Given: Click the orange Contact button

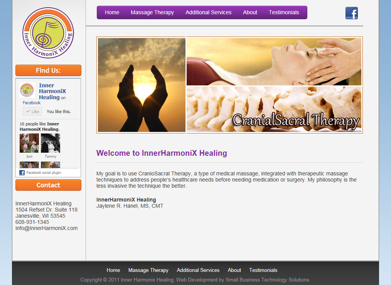Looking at the screenshot, I should click(48, 185).
